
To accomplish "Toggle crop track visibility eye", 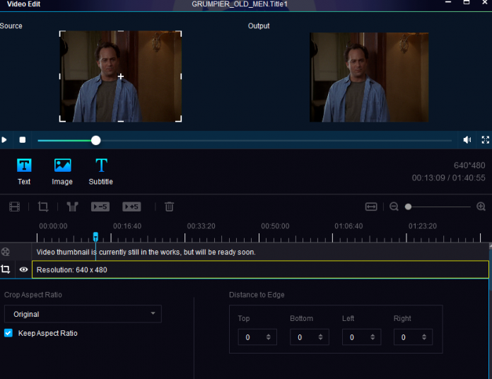I will point(23,269).
